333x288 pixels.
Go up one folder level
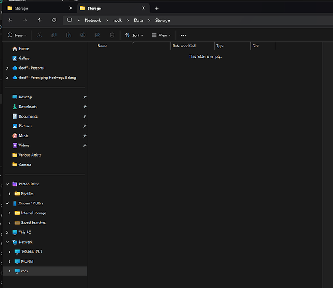[x=39, y=20]
